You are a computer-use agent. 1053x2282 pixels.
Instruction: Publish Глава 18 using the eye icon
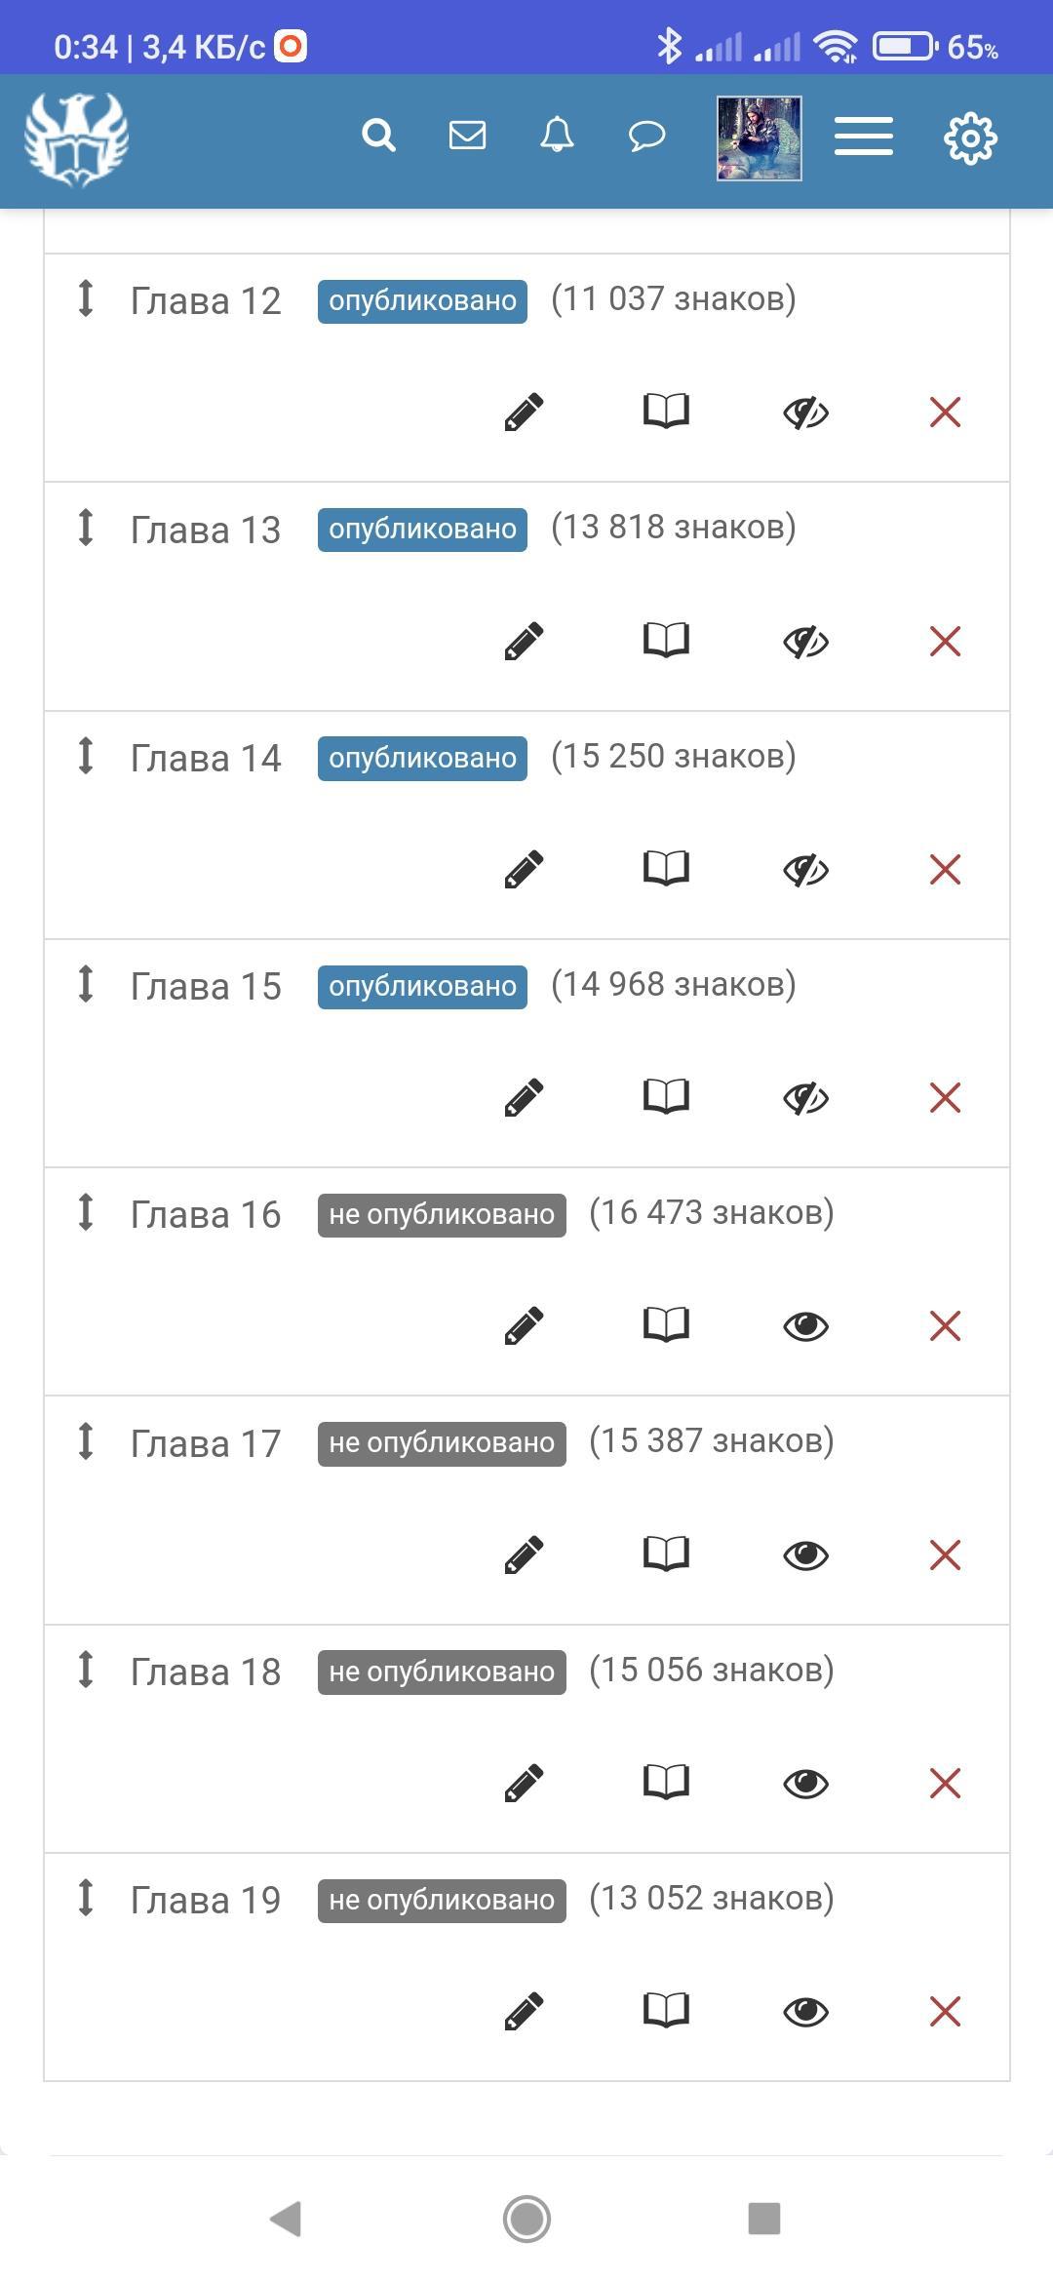tap(805, 1784)
